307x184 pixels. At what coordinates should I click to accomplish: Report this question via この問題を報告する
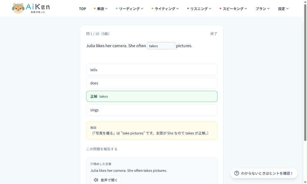click(x=102, y=149)
